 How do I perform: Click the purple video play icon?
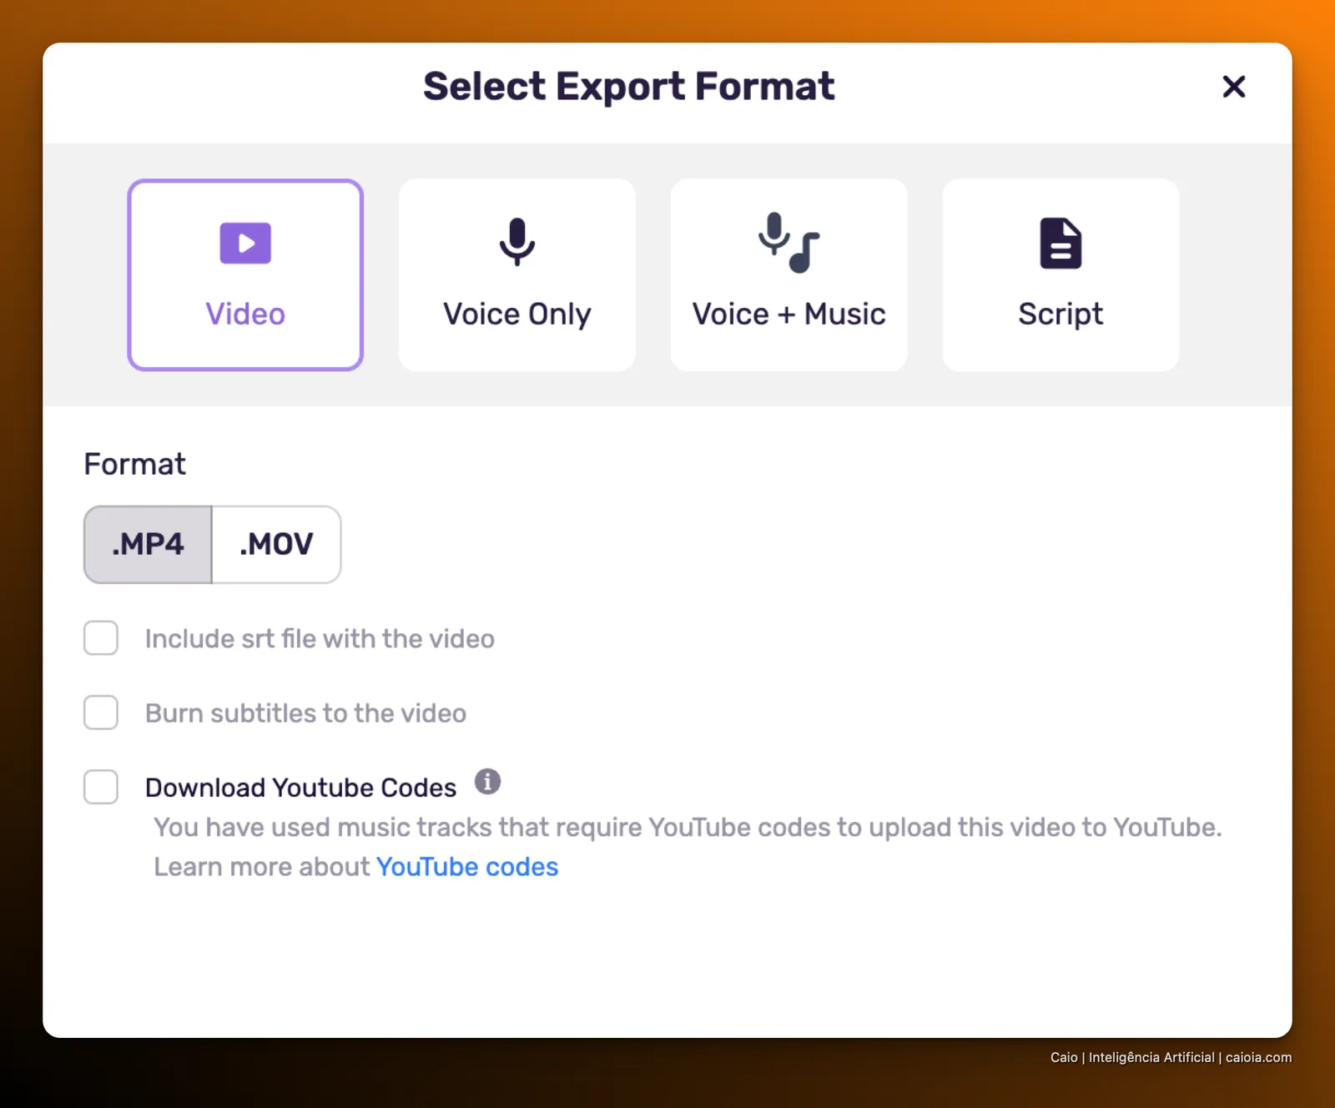pos(245,243)
